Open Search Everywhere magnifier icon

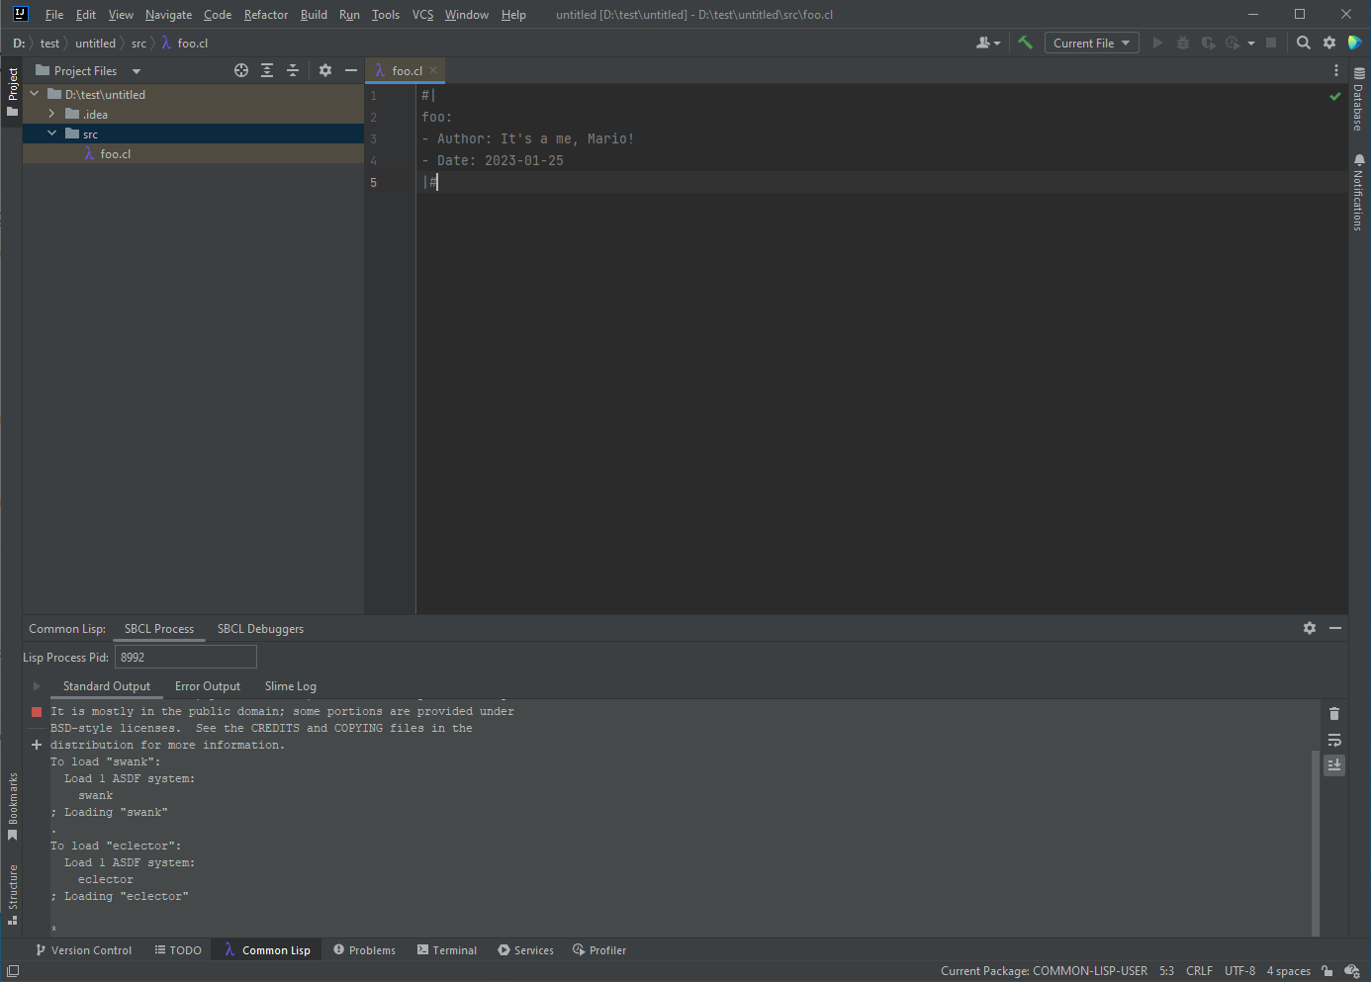pos(1304,43)
